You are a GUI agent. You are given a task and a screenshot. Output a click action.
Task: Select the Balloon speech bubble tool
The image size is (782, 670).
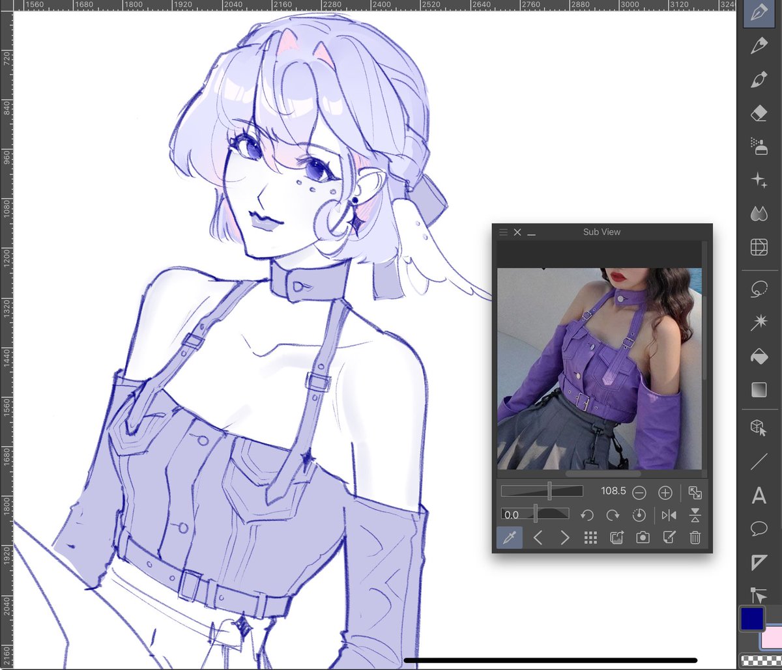(x=759, y=529)
